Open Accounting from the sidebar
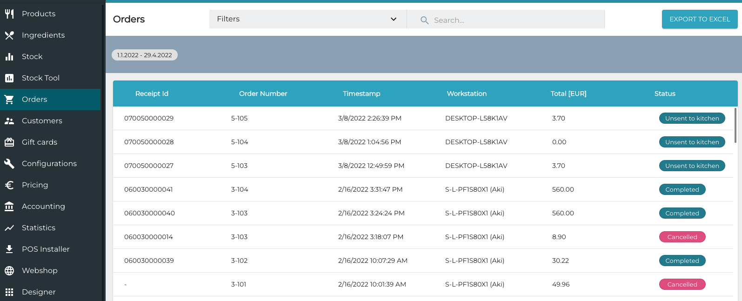Screen dimensions: 742x301 (x=43, y=207)
